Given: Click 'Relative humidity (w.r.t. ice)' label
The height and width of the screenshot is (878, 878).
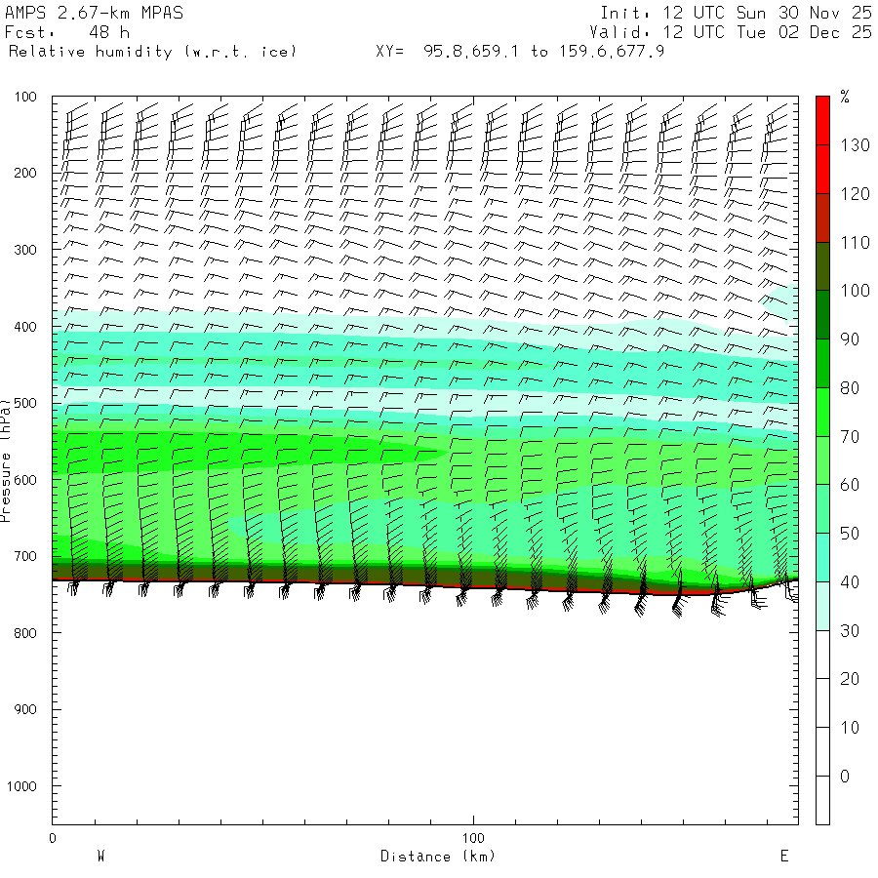Looking at the screenshot, I should pos(152,52).
